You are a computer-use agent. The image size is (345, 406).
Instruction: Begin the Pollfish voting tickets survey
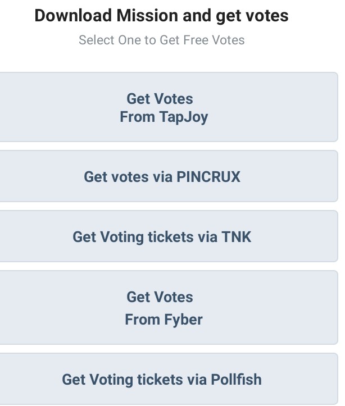point(167,379)
